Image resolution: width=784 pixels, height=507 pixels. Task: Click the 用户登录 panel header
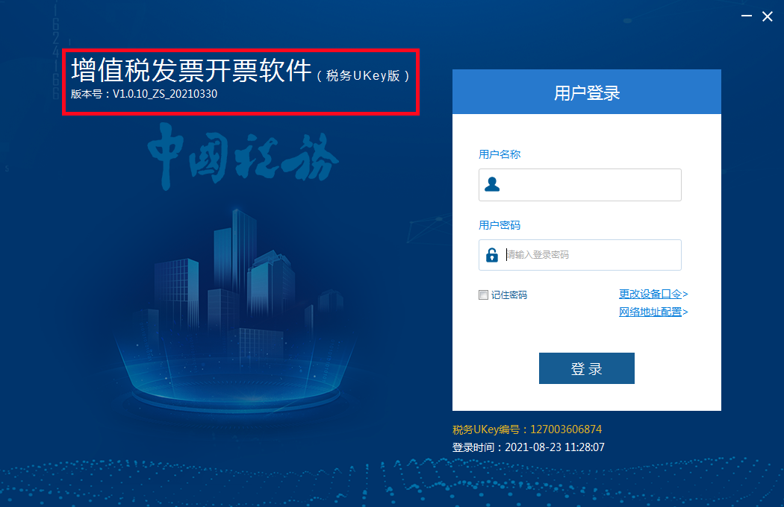pyautogui.click(x=586, y=92)
